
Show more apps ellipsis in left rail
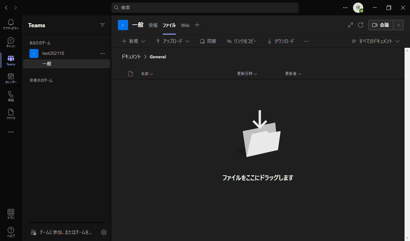pyautogui.click(x=11, y=132)
